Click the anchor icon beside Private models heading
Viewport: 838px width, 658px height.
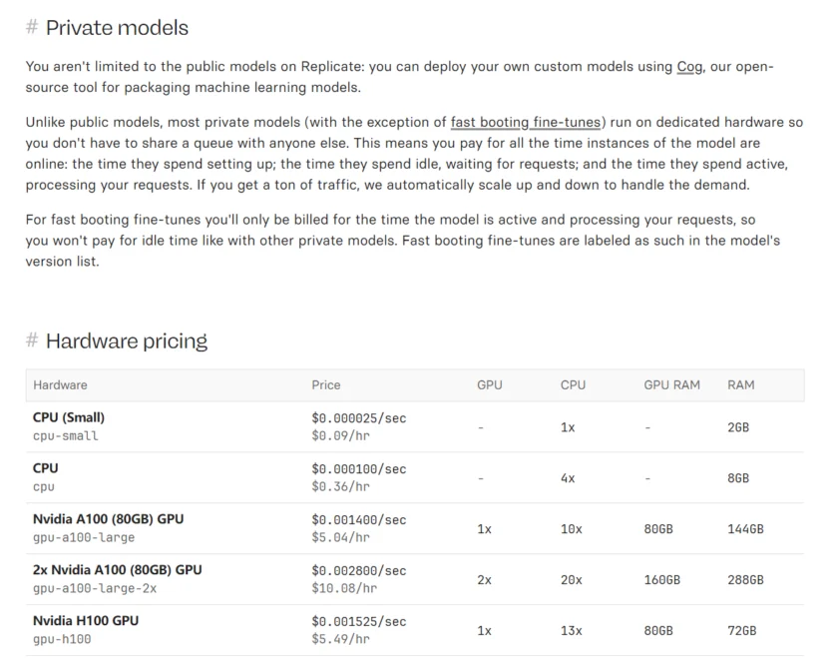pos(30,28)
